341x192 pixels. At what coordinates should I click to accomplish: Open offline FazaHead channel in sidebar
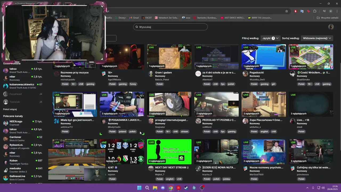[x=23, y=94]
